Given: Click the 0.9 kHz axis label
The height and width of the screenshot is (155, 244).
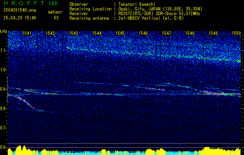Looking at the screenshot, I should pyautogui.click(x=3, y=89).
